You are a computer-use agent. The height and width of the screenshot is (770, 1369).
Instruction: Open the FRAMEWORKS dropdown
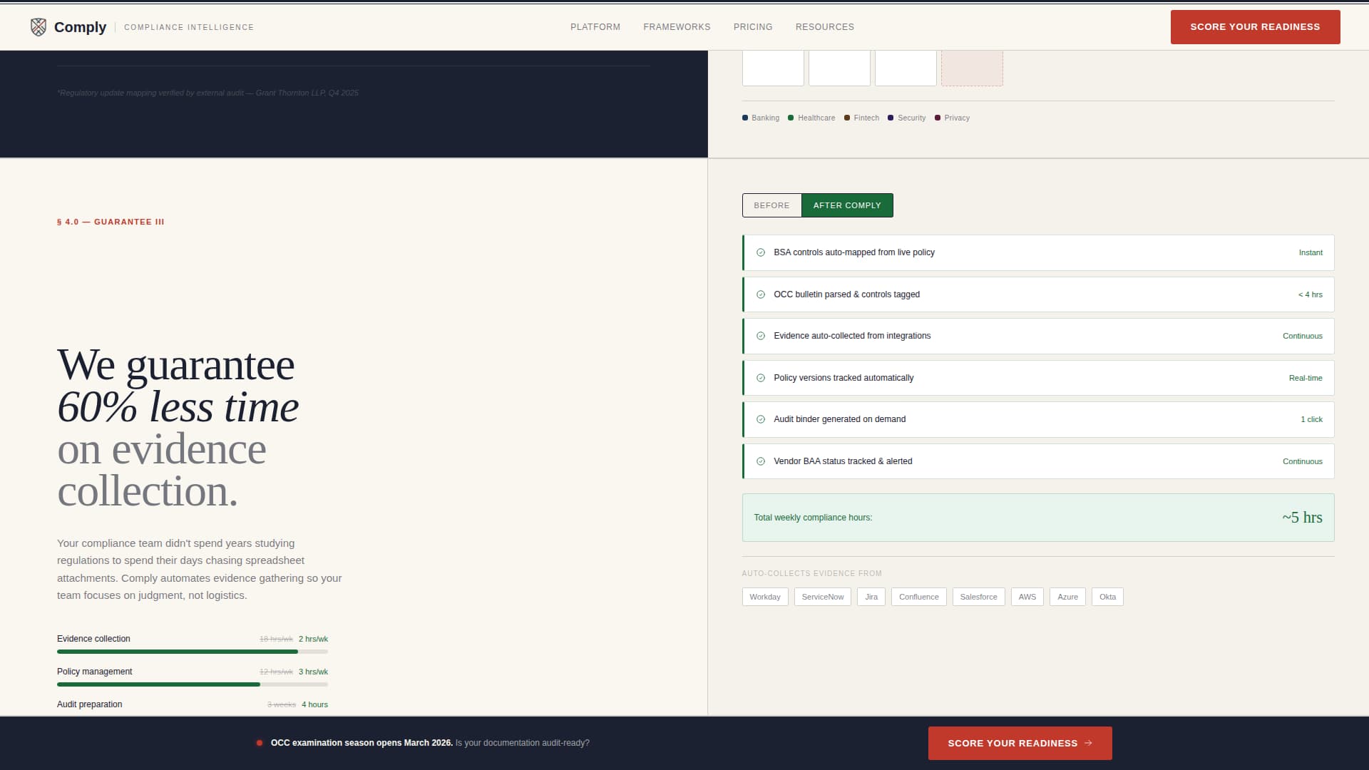click(x=677, y=26)
